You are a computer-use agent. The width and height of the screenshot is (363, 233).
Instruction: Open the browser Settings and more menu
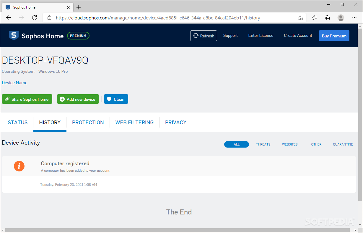(354, 18)
